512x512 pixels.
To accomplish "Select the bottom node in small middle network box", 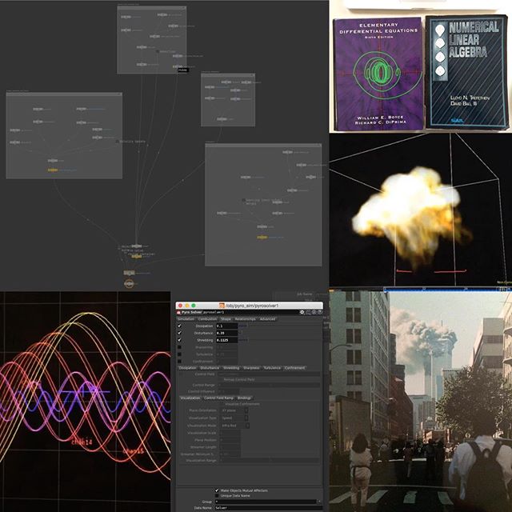I will (222, 119).
